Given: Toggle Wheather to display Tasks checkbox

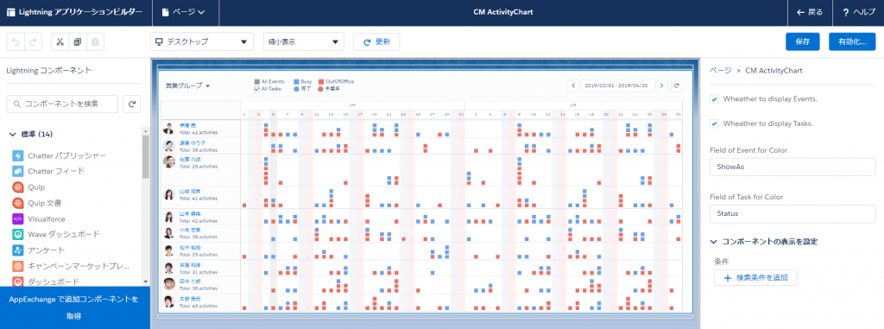Looking at the screenshot, I should [x=714, y=123].
